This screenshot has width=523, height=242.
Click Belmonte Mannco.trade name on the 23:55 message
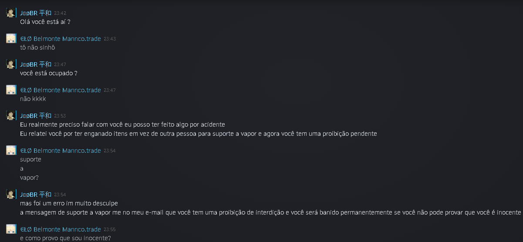[x=61, y=229]
